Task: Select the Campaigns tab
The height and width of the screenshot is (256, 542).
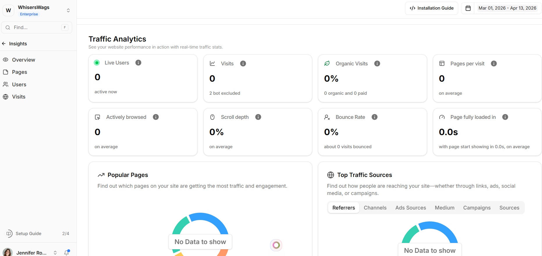Action: (x=477, y=208)
